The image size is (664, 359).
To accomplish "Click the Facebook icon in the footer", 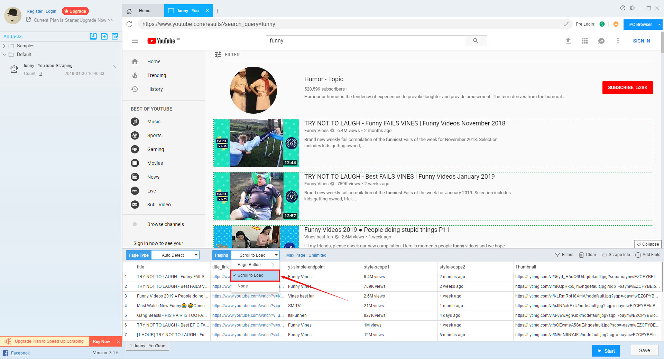I will 6,353.
